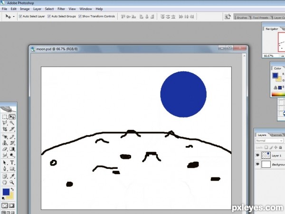This screenshot has width=285, height=214.
Task: Select the Gradient tool
Action: click(12, 149)
